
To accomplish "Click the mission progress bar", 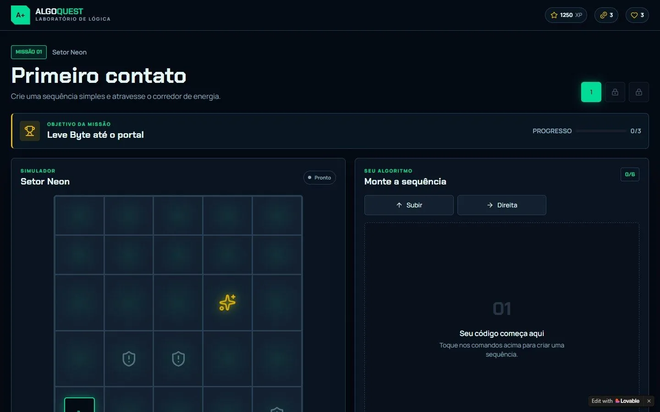I will pyautogui.click(x=601, y=131).
